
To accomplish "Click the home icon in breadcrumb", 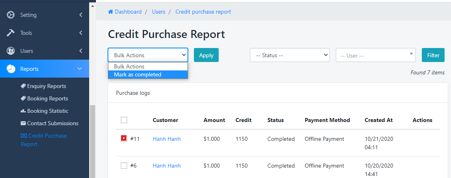I will 111,12.
